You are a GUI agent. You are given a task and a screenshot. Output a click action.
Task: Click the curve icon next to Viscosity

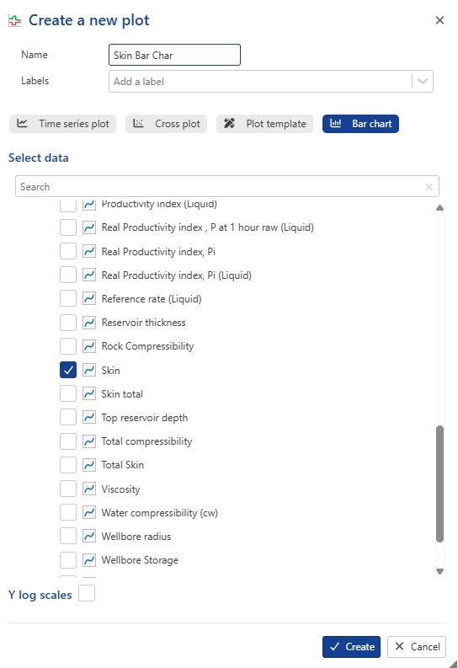click(89, 489)
